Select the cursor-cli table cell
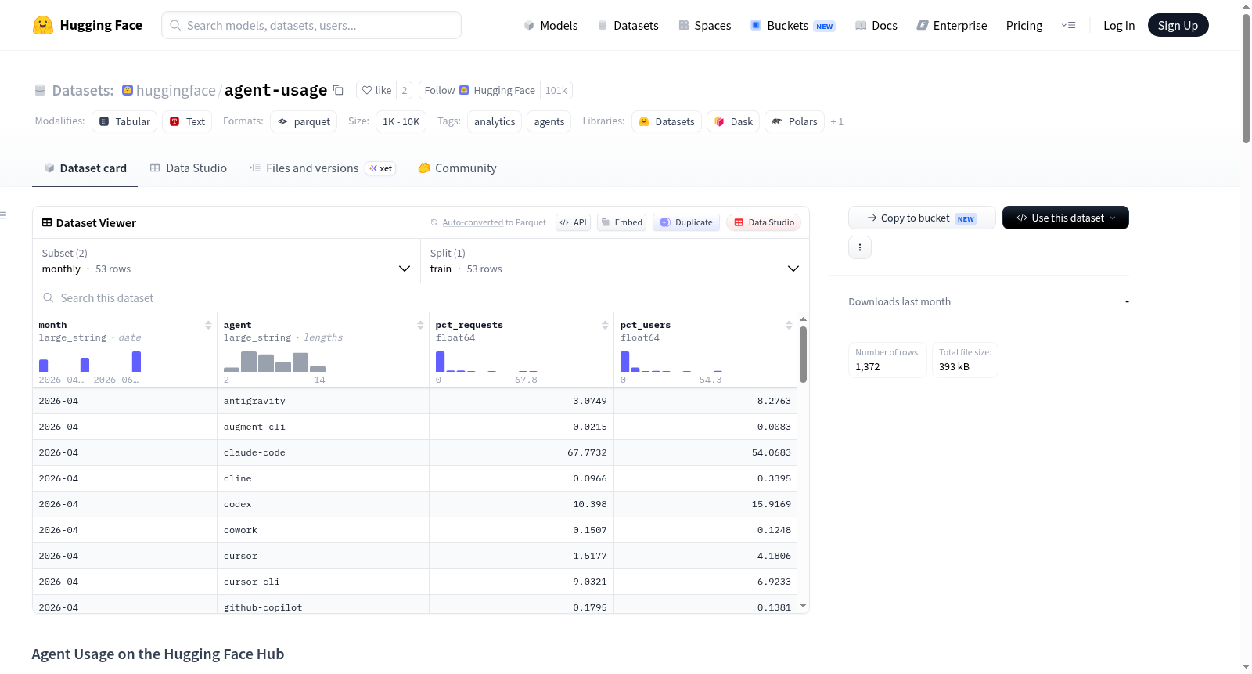The height and width of the screenshot is (674, 1252). tap(322, 582)
